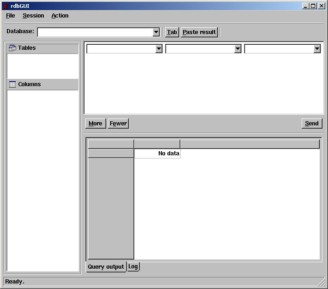This screenshot has height=289, width=328.
Task: Click the Tables panel icon
Action: pos(12,48)
